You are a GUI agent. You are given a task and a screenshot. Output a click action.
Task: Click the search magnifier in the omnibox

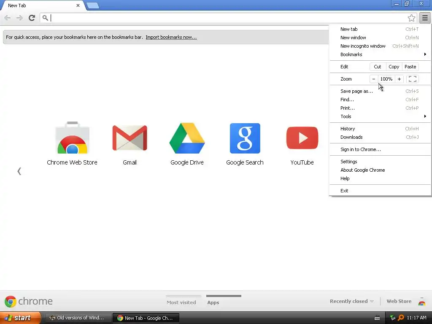tap(45, 18)
